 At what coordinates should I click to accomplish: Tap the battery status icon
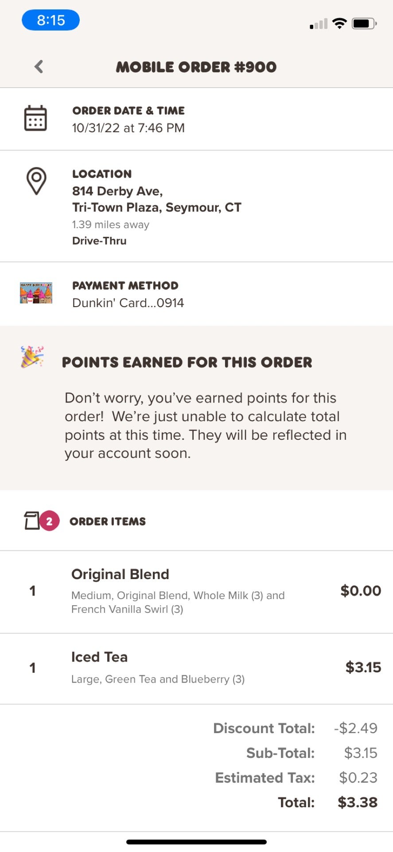coord(364,24)
